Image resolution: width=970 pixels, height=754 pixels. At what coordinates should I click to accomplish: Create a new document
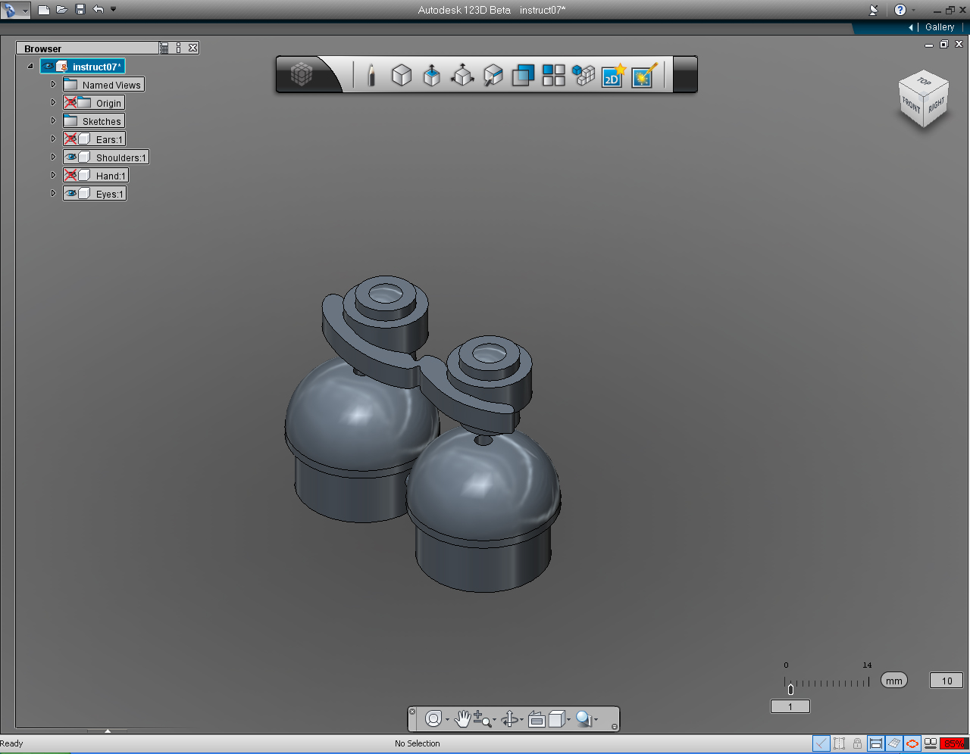(x=44, y=10)
